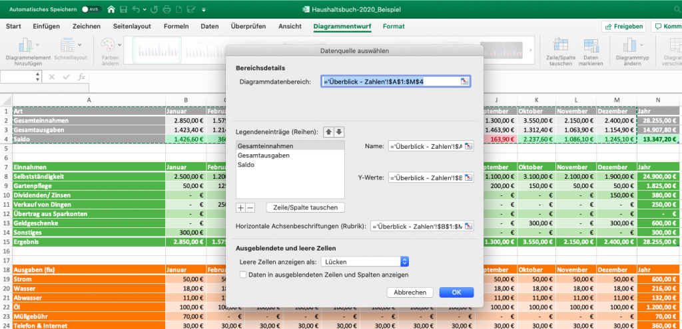This screenshot has width=682, height=329.
Task: Open the Start tab
Action: pyautogui.click(x=13, y=27)
